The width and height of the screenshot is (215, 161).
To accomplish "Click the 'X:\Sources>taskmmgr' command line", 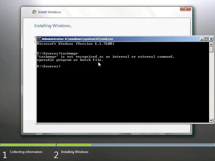I will (58, 53).
